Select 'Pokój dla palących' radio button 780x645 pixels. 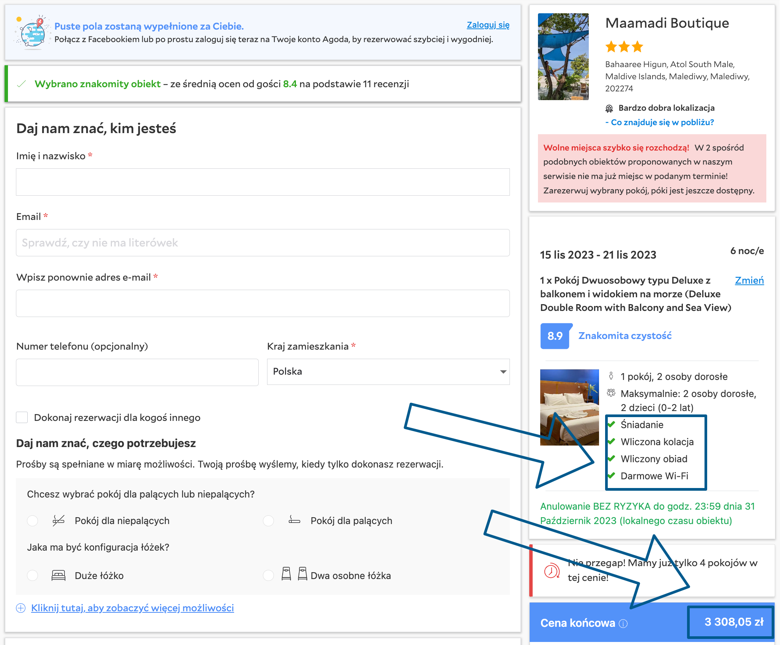pos(269,521)
